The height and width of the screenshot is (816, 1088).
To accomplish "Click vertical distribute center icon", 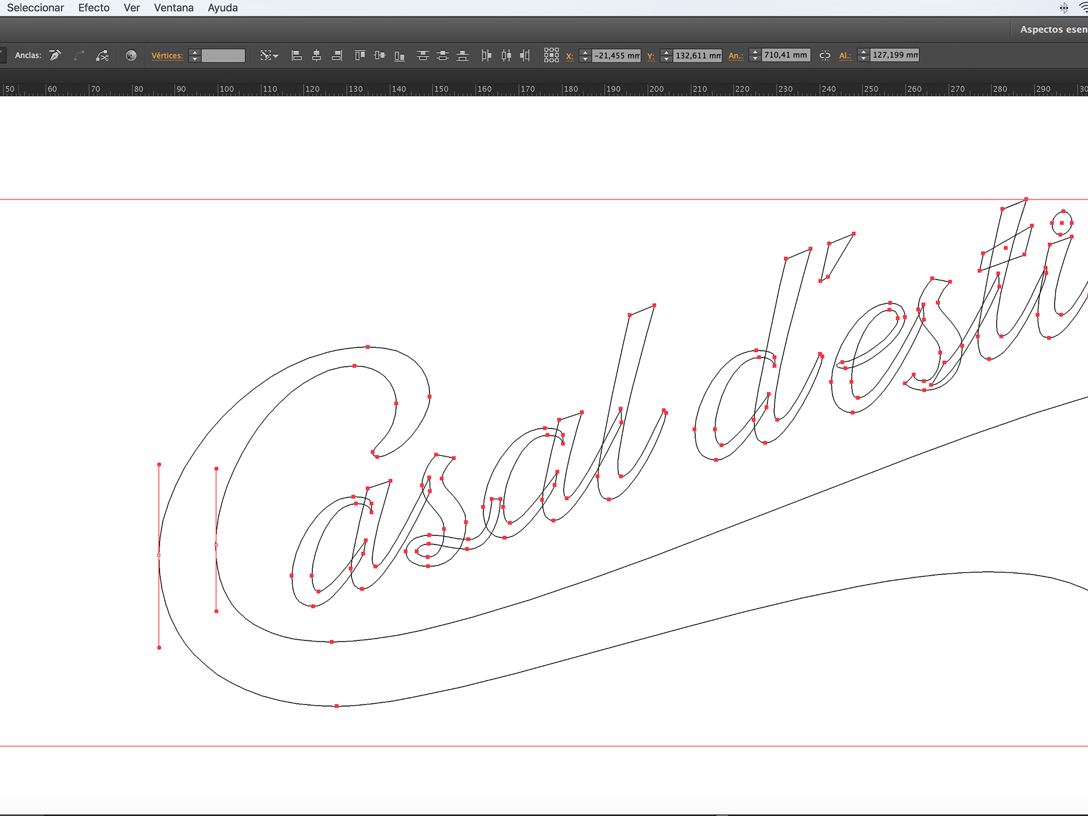I will pos(443,55).
